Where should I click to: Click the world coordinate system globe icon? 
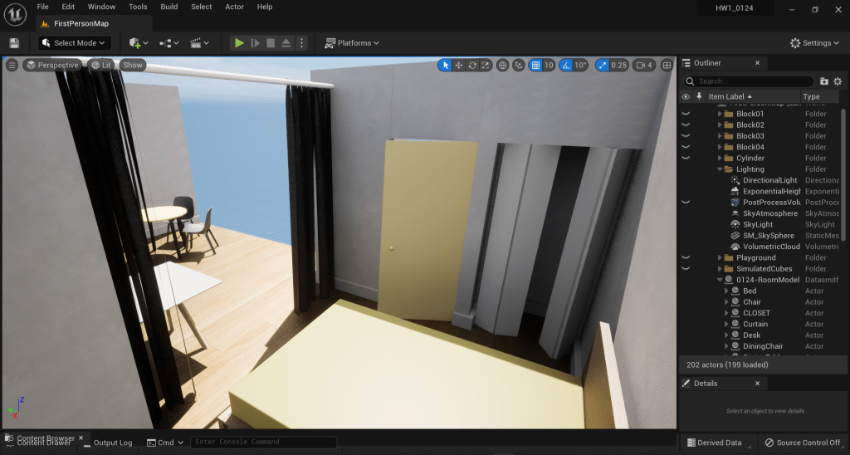coord(502,65)
